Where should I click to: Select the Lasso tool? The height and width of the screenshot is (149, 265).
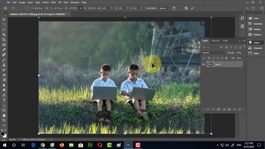click(x=4, y=29)
